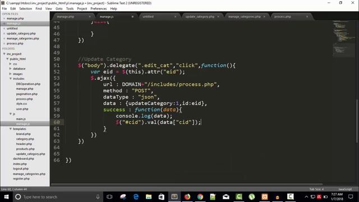Open index.php in the sidebar tree
359x202 pixels.
(20, 164)
